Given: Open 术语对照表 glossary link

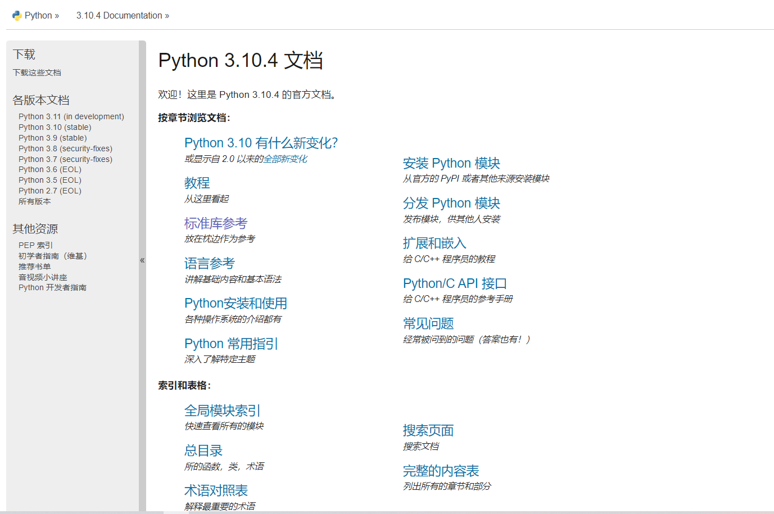Looking at the screenshot, I should tap(216, 490).
